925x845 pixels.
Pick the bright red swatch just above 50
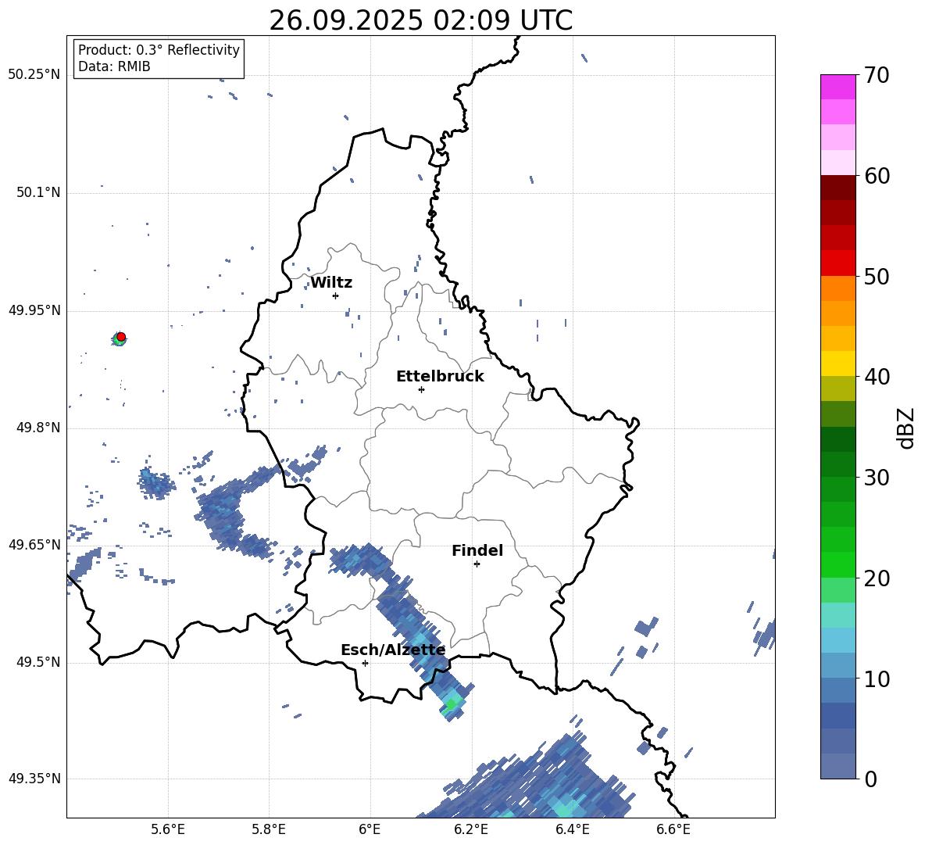pos(837,263)
